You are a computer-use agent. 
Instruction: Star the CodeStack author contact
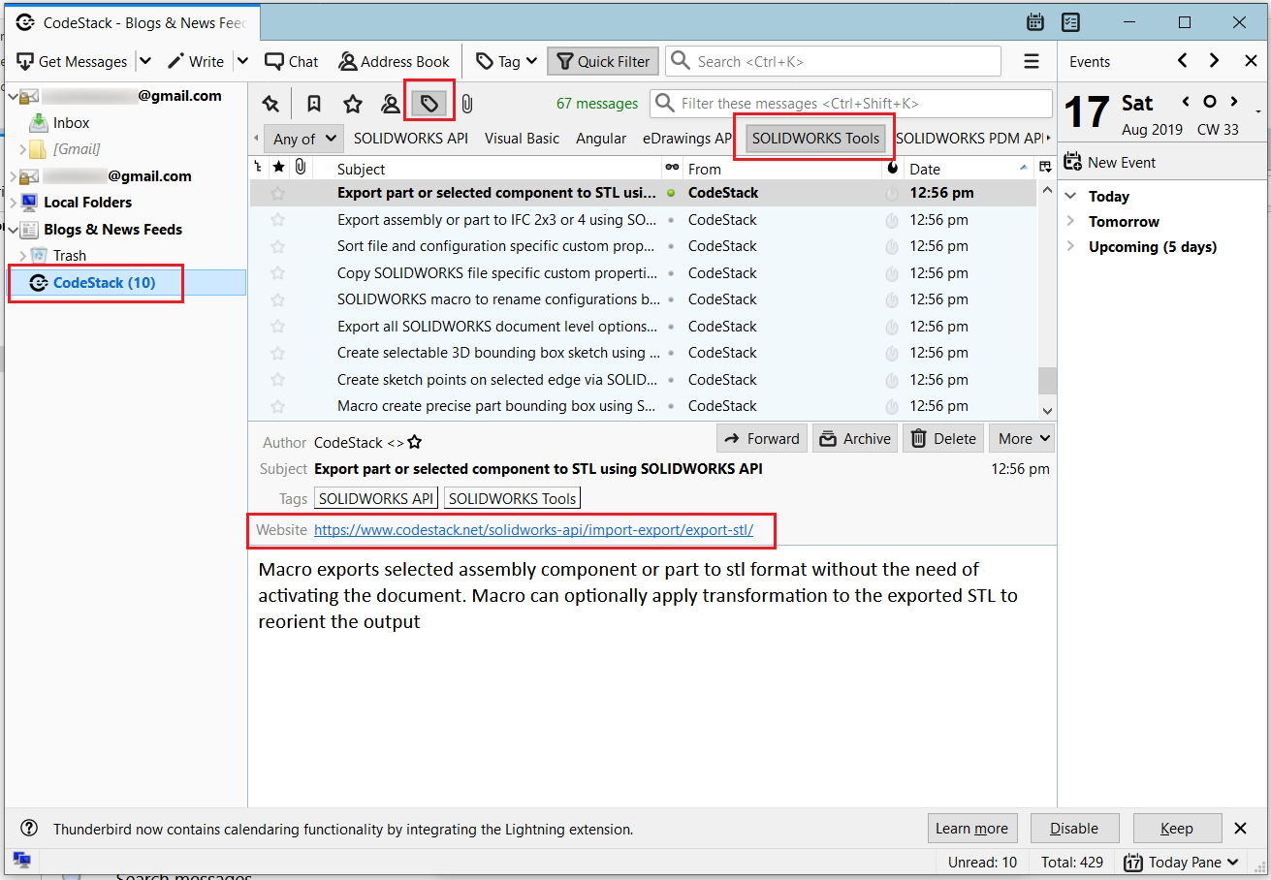pyautogui.click(x=415, y=443)
